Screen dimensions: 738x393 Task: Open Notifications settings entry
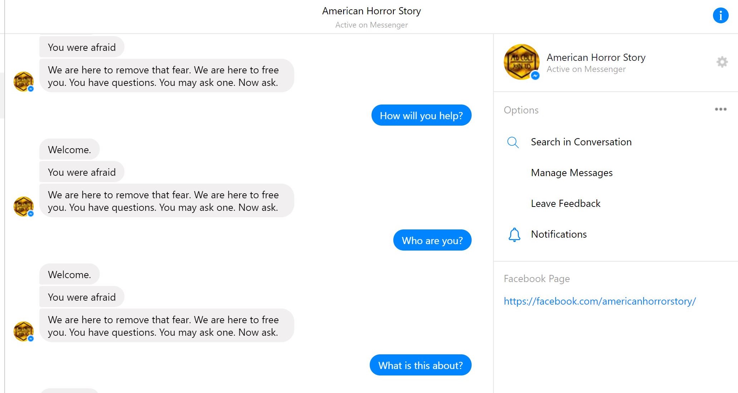(559, 234)
